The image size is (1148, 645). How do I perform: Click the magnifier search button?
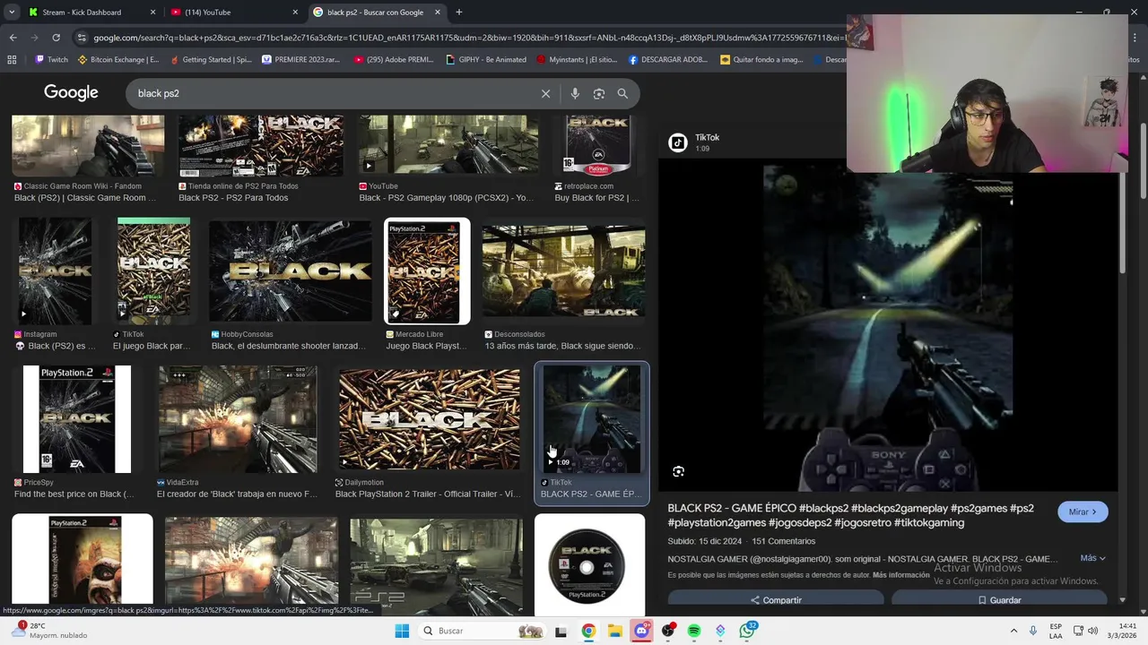[x=622, y=93]
